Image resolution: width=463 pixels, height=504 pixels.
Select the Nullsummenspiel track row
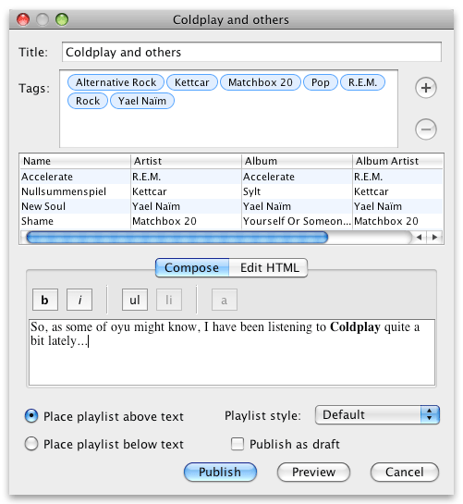click(x=232, y=191)
